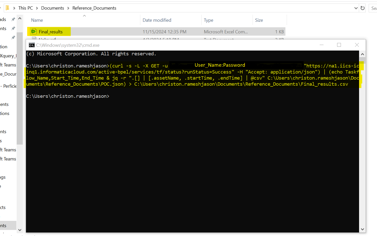Unpin the third pinned sidebar entry

click(13, 37)
